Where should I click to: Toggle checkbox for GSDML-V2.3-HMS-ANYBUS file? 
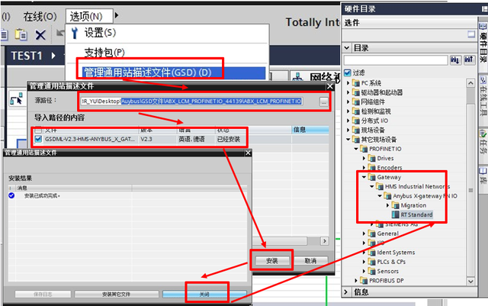point(38,139)
